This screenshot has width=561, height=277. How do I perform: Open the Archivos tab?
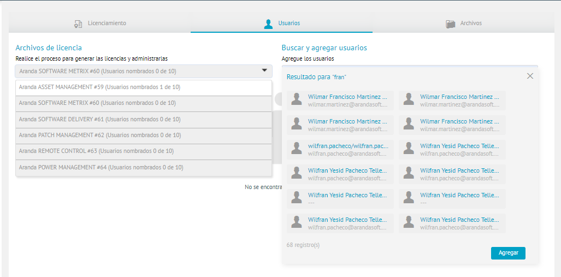point(464,23)
